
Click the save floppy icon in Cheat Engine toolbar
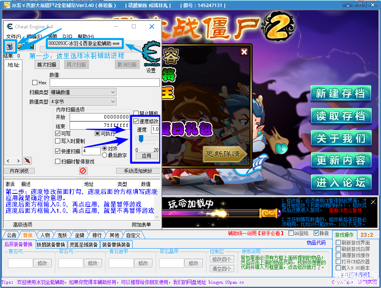click(31, 46)
